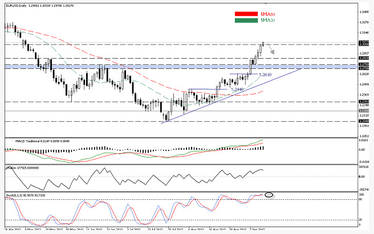Click the 1.3140 price axis value
Image resolution: width=374 pixels, height=234 pixels.
tap(364, 32)
